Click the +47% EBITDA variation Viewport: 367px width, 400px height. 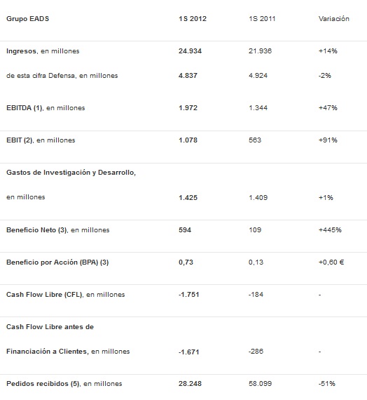[328, 108]
